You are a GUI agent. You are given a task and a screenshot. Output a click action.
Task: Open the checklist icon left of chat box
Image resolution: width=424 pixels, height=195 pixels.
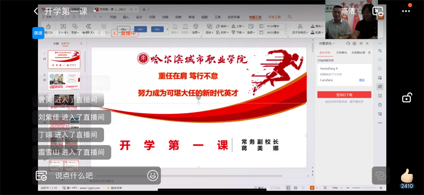point(41,176)
